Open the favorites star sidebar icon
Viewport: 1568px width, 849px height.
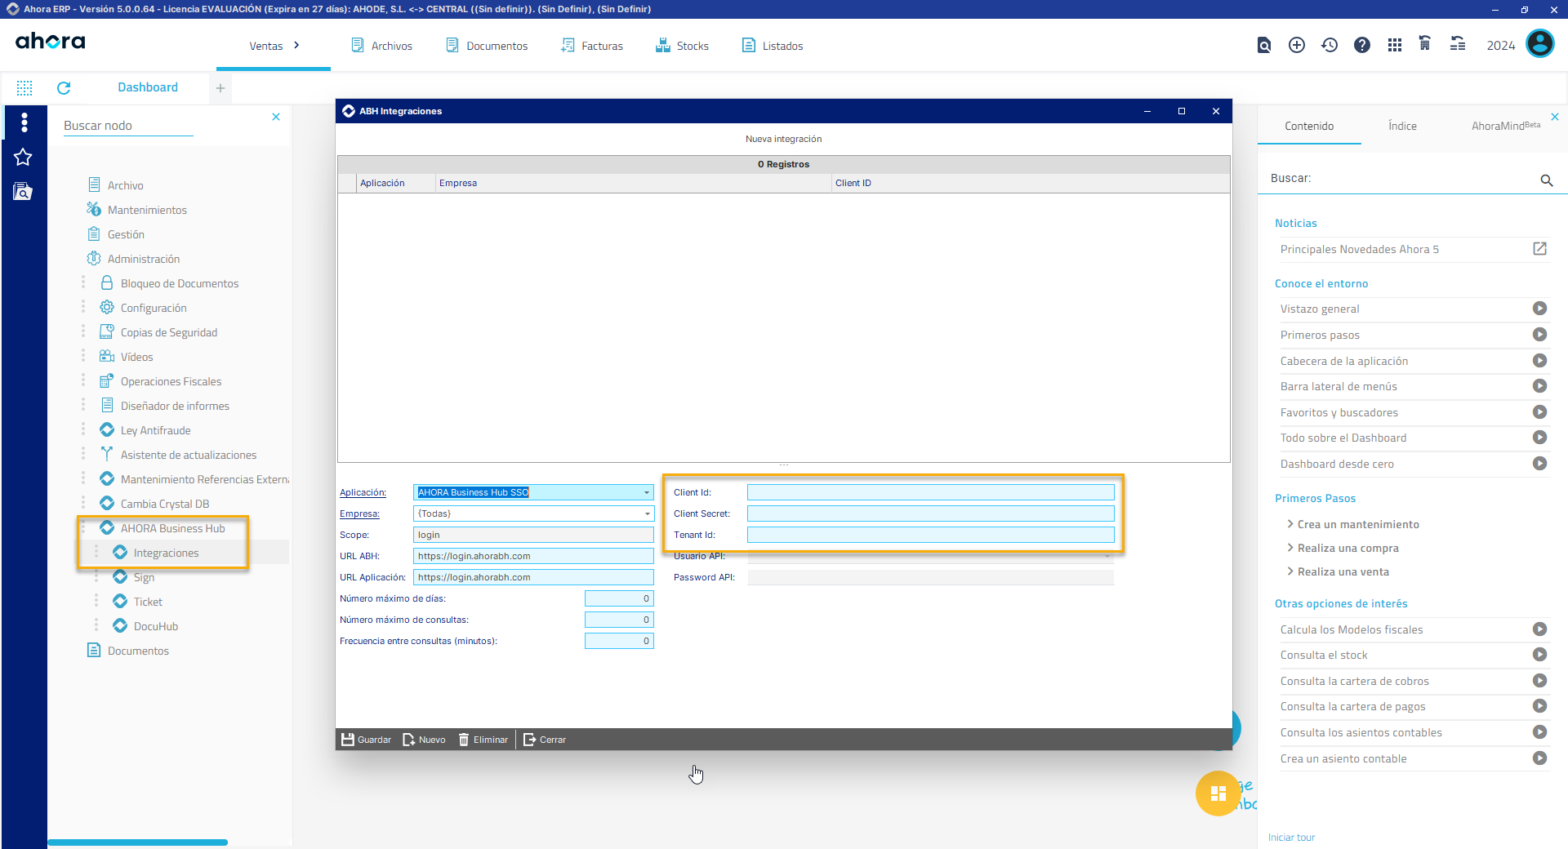point(23,157)
